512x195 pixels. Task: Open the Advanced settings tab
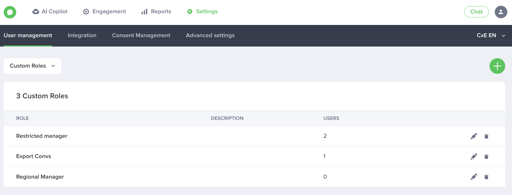210,35
